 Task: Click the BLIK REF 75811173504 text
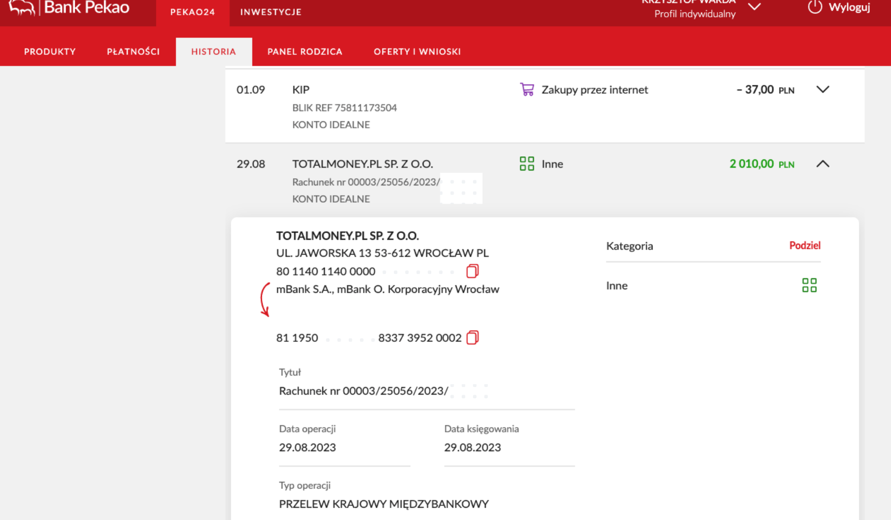tap(344, 107)
